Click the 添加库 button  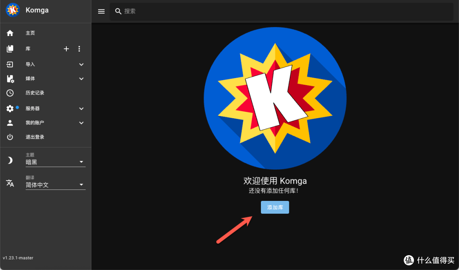[275, 207]
